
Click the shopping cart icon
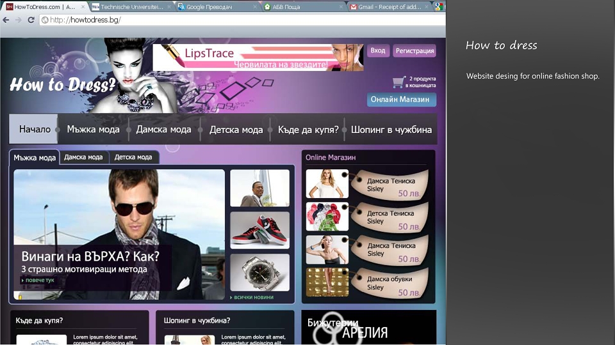point(398,82)
